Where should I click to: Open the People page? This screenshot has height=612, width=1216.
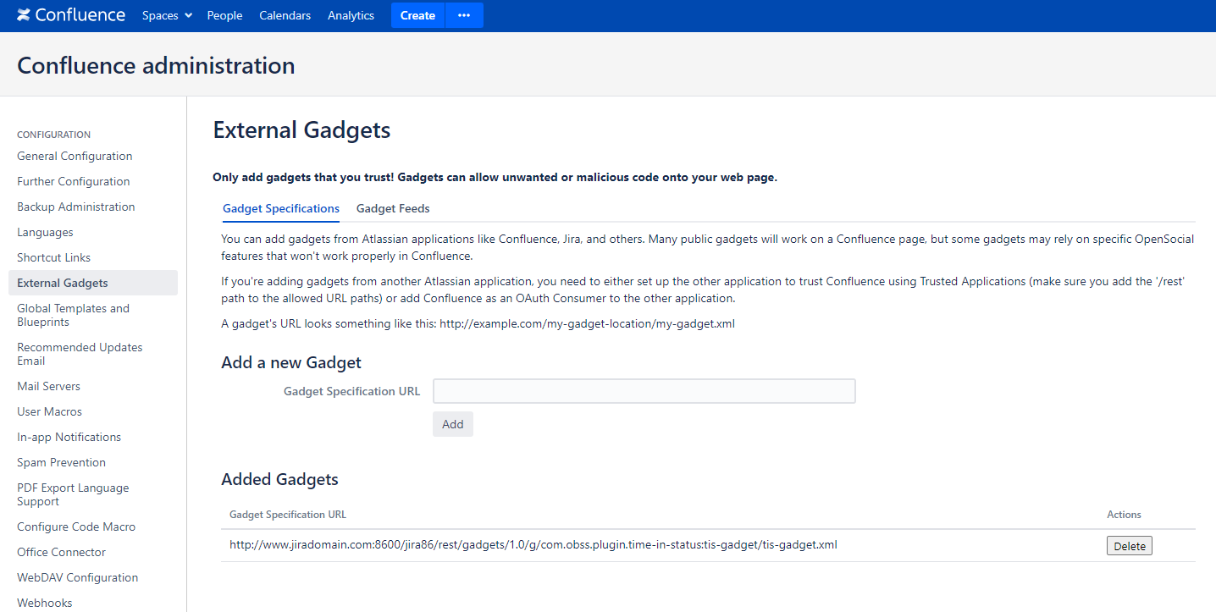(x=224, y=15)
